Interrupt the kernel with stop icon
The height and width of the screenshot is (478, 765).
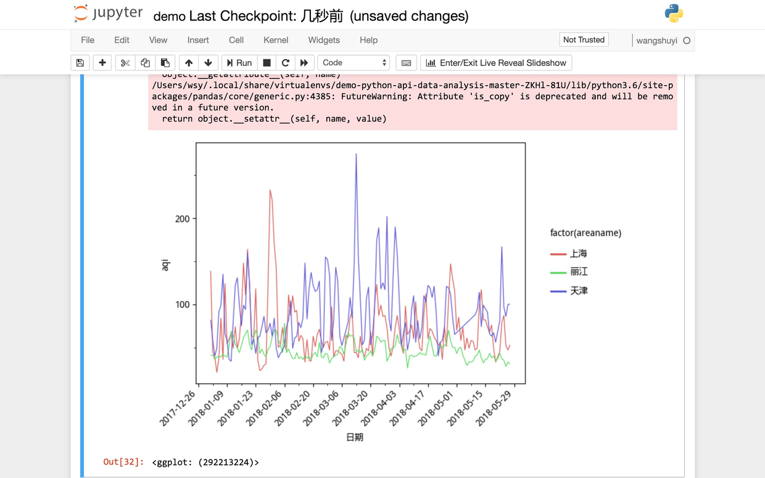(x=267, y=63)
